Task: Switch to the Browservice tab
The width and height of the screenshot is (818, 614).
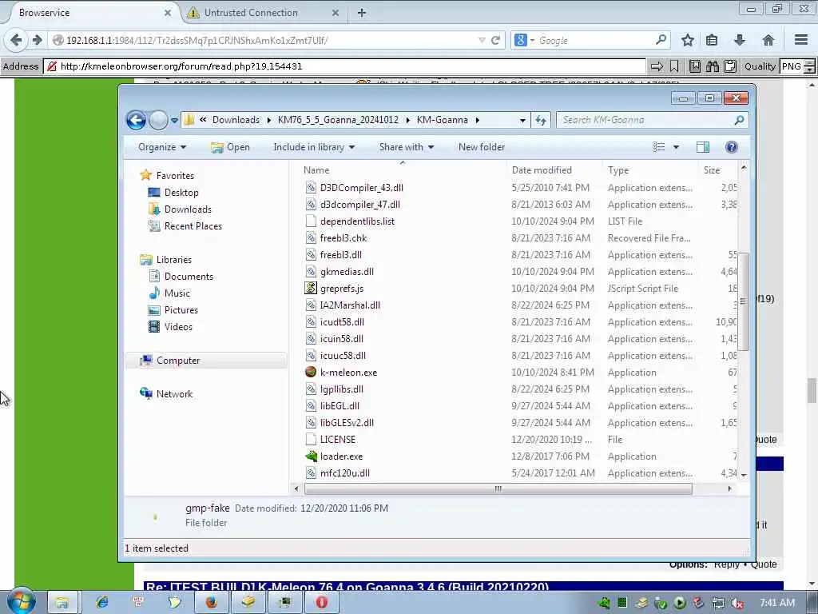Action: [89, 13]
